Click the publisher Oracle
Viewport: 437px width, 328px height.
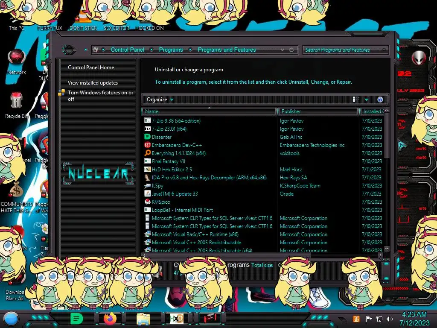click(286, 193)
